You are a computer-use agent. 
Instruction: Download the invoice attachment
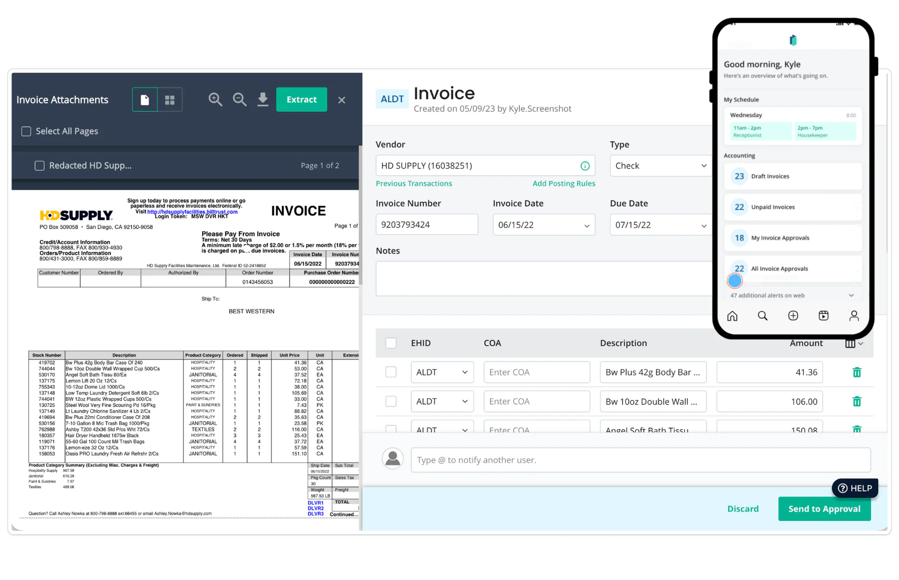263,99
